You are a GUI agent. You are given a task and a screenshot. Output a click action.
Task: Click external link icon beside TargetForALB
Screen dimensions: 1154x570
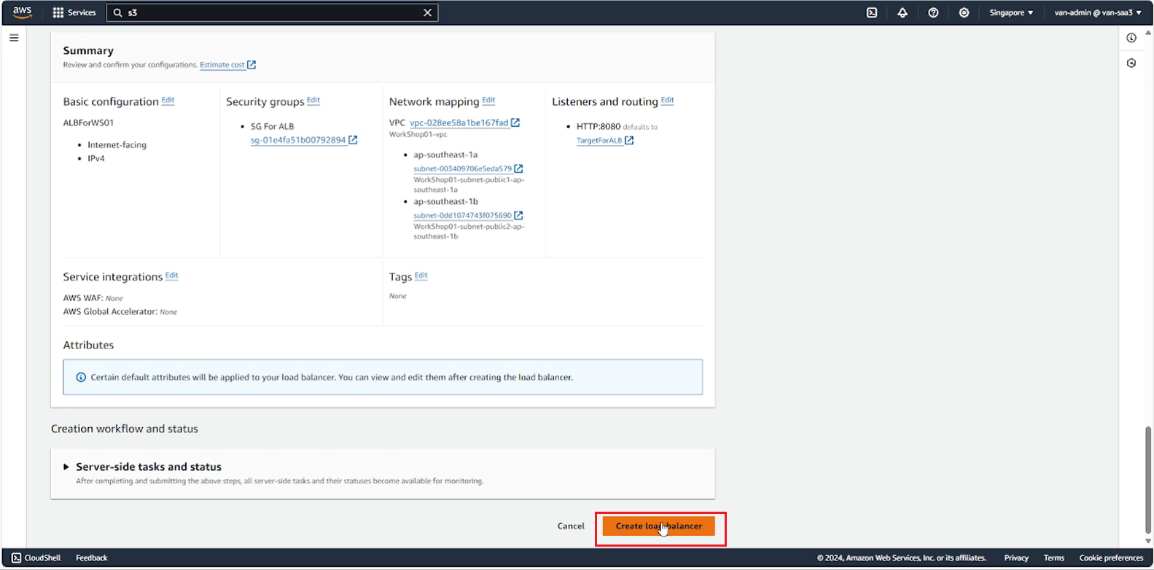pos(629,141)
